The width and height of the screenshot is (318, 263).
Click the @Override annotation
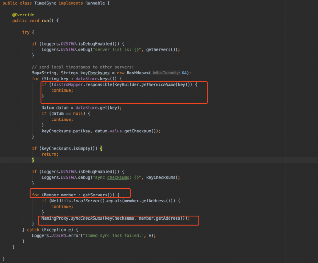[23, 15]
